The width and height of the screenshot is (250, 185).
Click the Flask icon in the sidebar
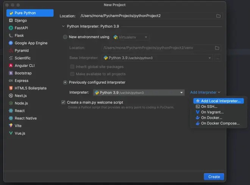(x=11, y=35)
